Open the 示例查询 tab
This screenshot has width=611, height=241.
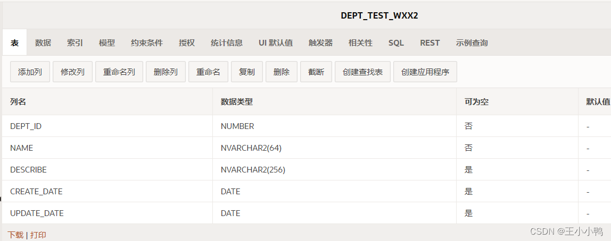472,43
